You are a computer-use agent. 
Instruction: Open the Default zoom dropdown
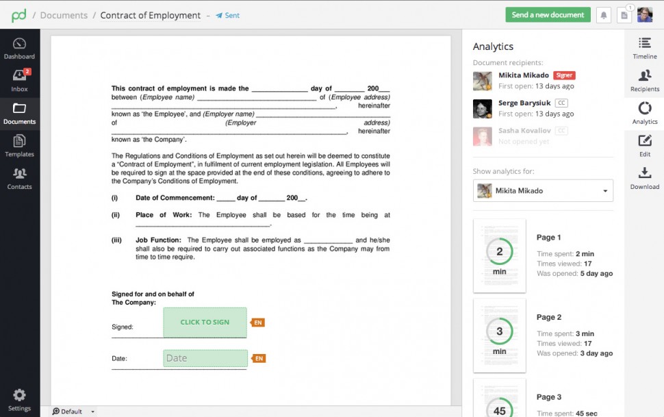tap(73, 411)
